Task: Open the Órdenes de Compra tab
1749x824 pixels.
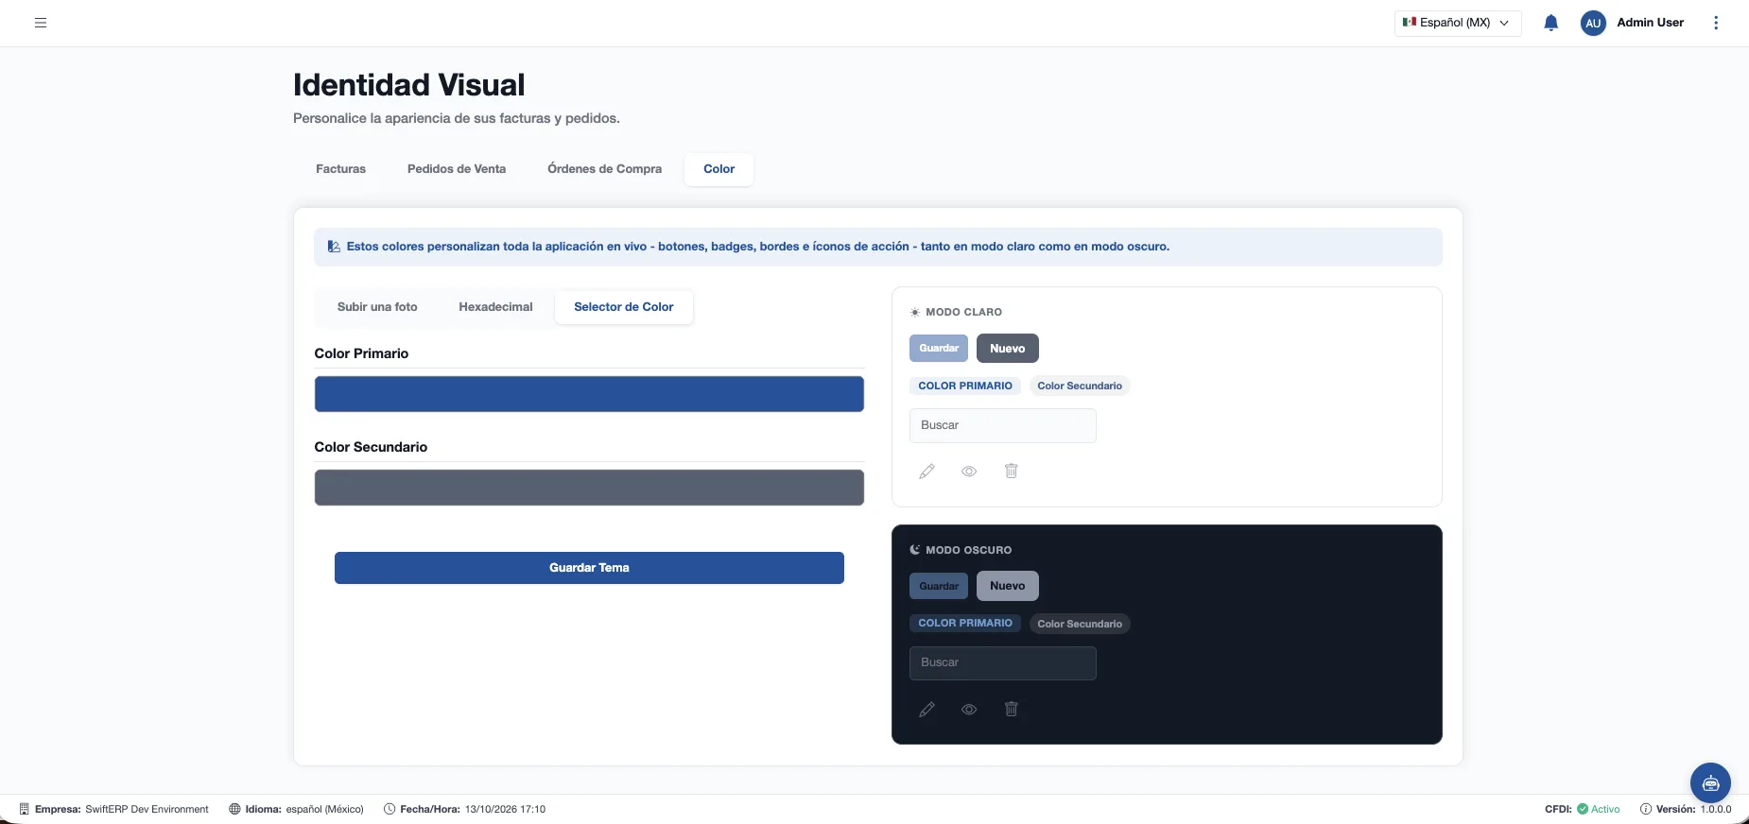Action: [604, 169]
